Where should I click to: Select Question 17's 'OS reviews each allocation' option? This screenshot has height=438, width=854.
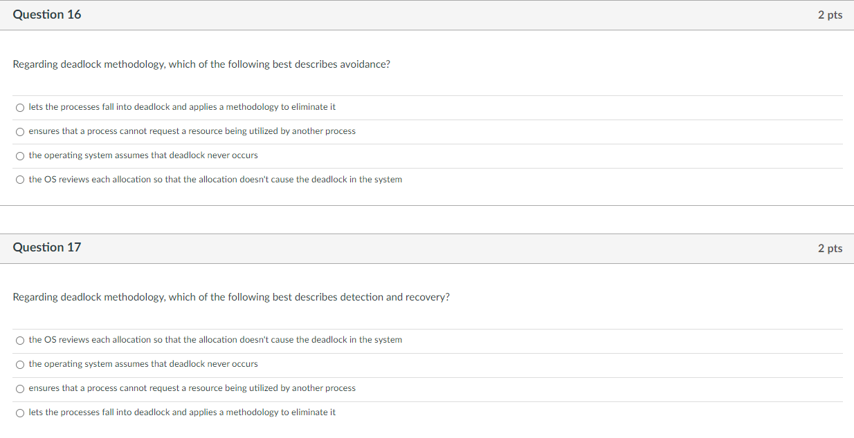point(215,340)
